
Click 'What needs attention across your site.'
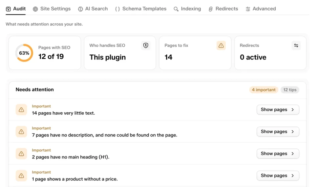click(x=44, y=24)
